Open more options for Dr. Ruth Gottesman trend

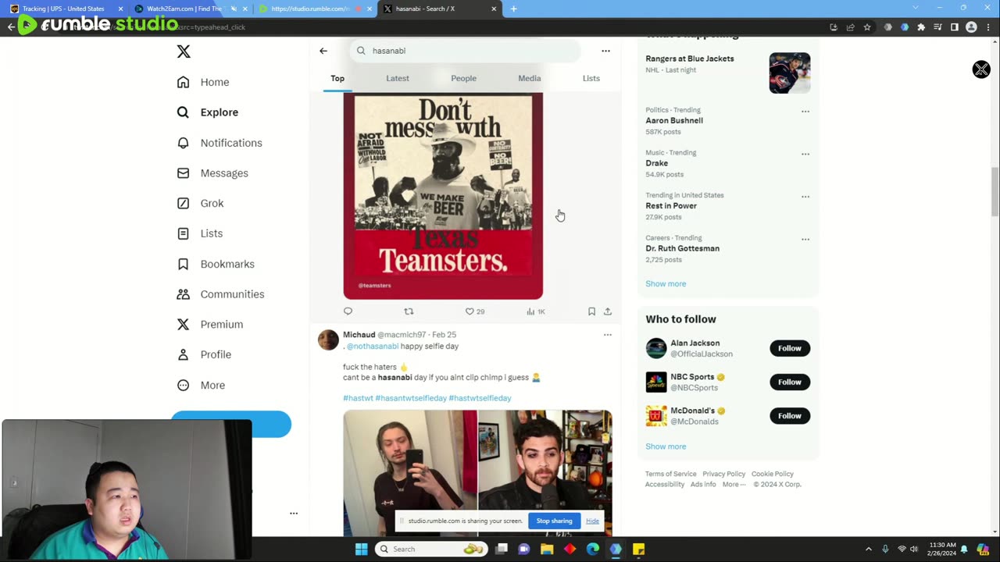coord(805,239)
